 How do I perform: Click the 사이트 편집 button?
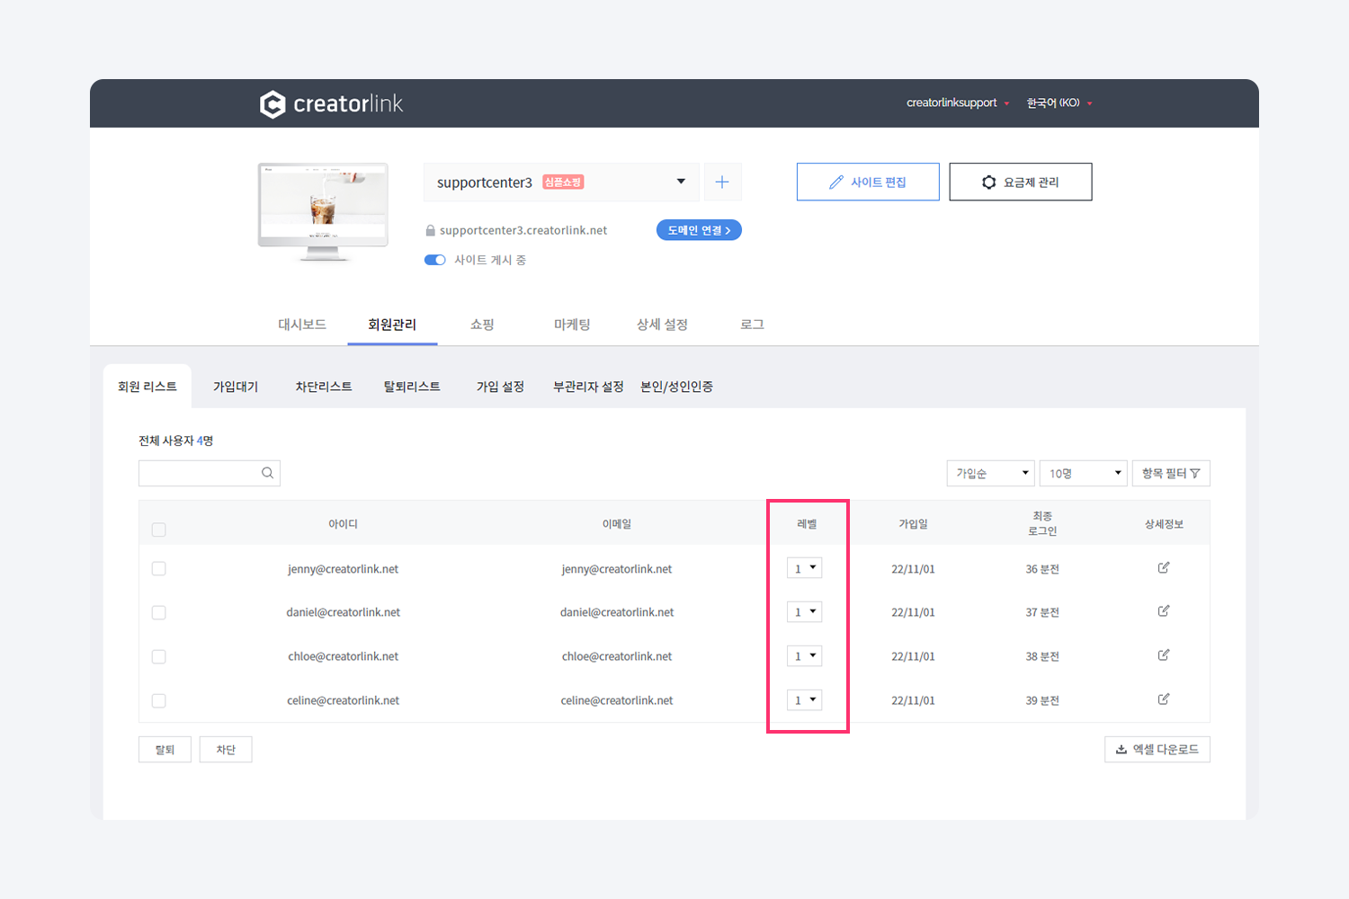(868, 182)
